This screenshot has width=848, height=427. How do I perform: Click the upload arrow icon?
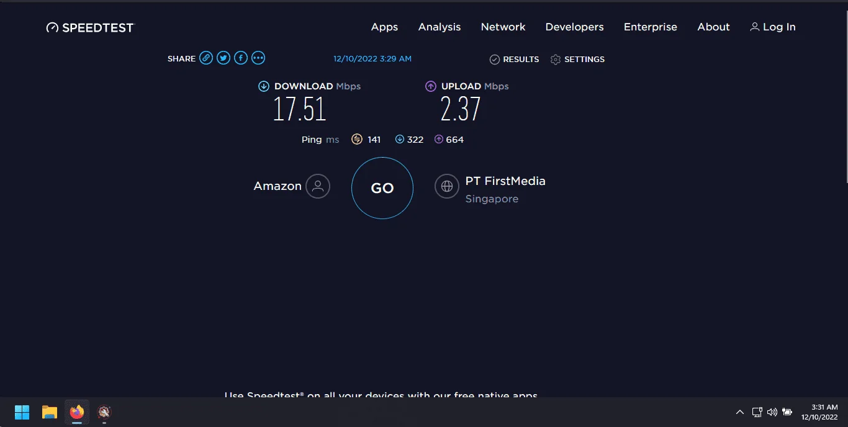click(431, 86)
